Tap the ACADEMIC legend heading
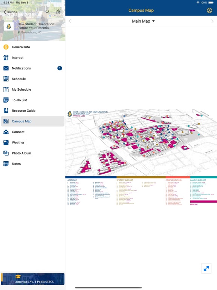Viewport: 217px width, 290px height. click(x=72, y=180)
